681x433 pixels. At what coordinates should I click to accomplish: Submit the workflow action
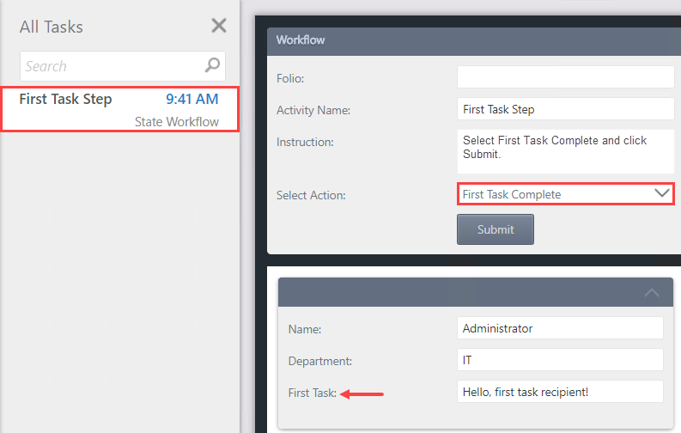click(x=496, y=229)
